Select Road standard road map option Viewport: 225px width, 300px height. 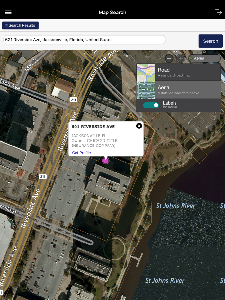[178, 72]
